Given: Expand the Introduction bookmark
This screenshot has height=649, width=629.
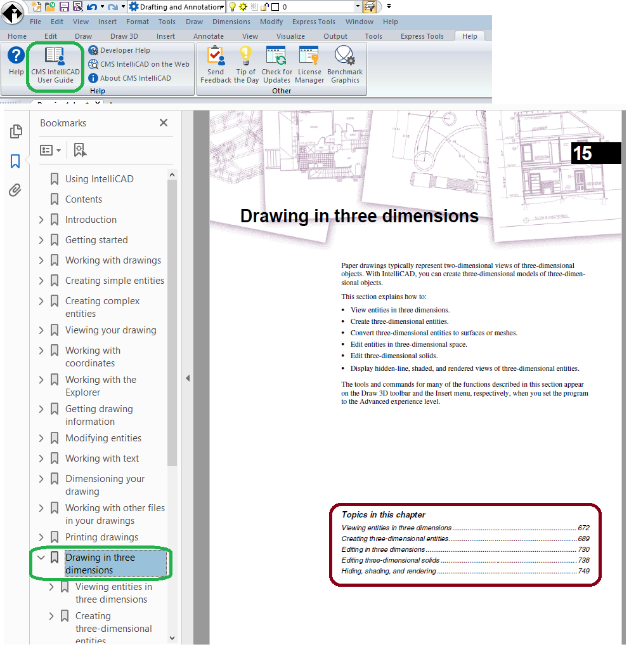Looking at the screenshot, I should [41, 220].
